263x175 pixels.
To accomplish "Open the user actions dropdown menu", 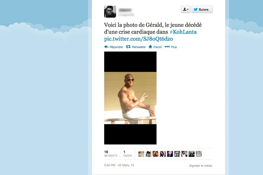I will (186, 9).
